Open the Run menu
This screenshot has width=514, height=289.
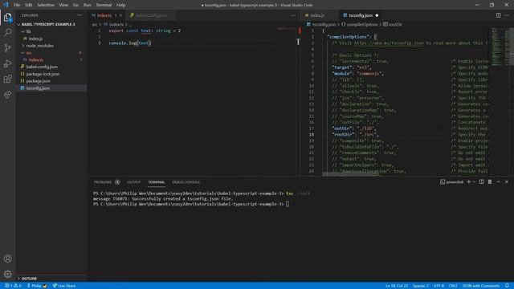point(88,5)
